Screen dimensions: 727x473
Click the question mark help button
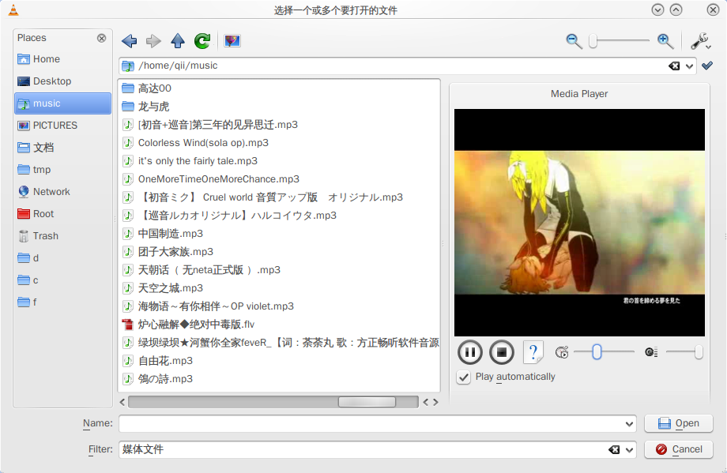point(533,352)
